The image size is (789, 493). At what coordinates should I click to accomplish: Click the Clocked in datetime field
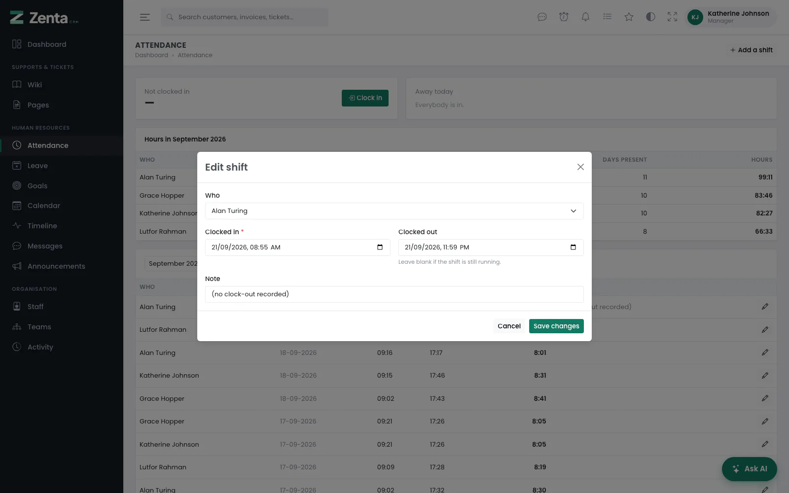[x=297, y=247]
